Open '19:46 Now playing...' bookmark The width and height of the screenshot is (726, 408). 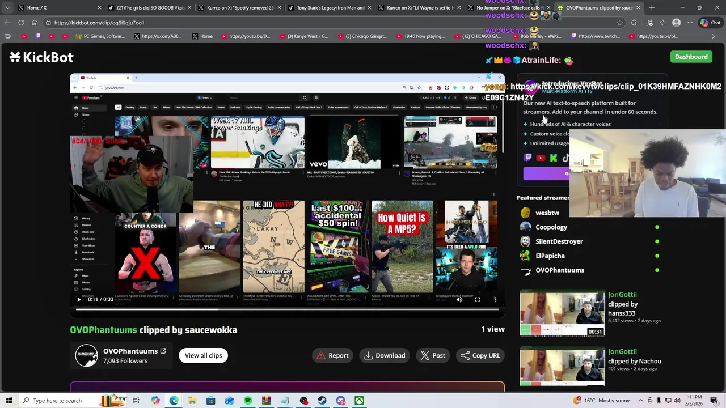click(x=420, y=36)
